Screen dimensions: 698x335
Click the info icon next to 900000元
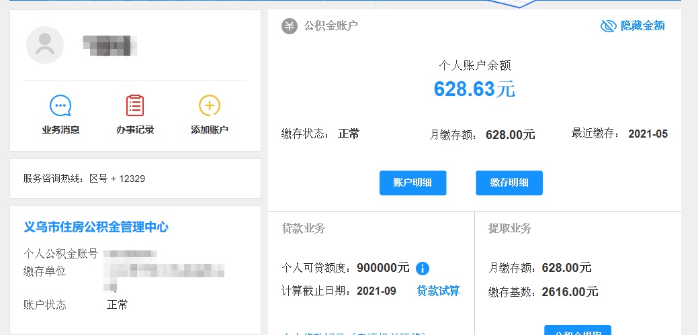click(x=423, y=269)
